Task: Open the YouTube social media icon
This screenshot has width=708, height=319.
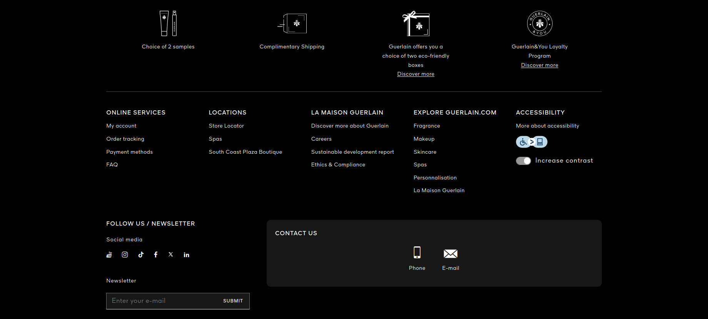Action: click(109, 255)
